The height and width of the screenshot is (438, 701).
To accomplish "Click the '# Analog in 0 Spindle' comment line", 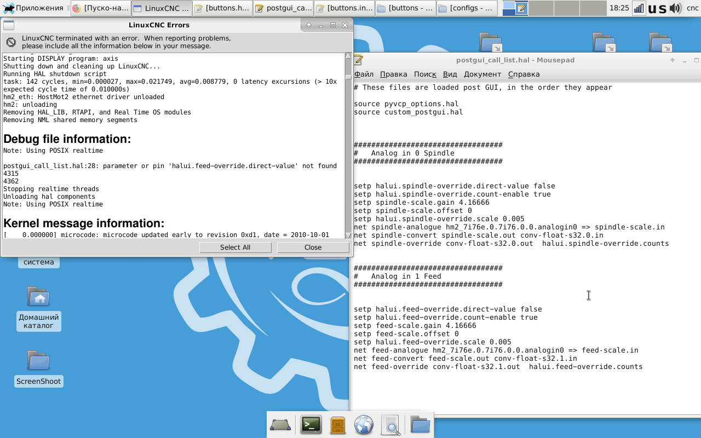I will click(404, 153).
